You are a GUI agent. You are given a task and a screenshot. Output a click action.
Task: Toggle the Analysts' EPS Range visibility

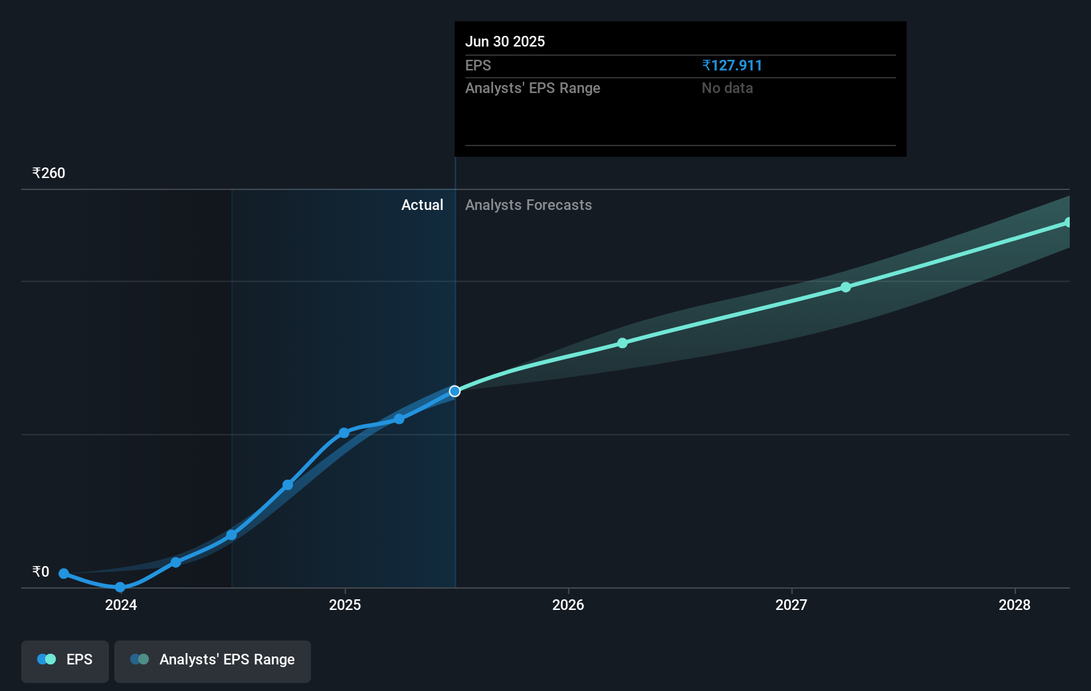(212, 659)
